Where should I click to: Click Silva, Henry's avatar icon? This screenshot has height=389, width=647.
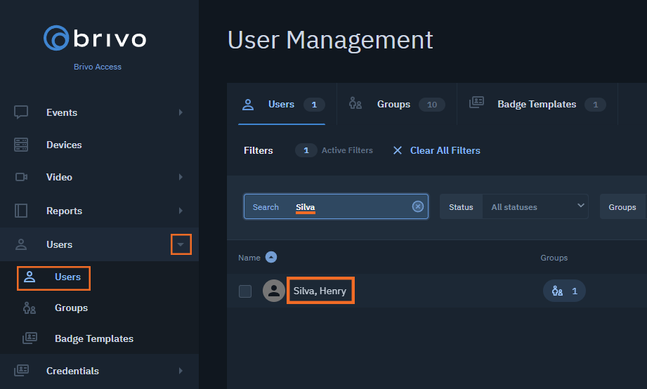click(x=273, y=291)
